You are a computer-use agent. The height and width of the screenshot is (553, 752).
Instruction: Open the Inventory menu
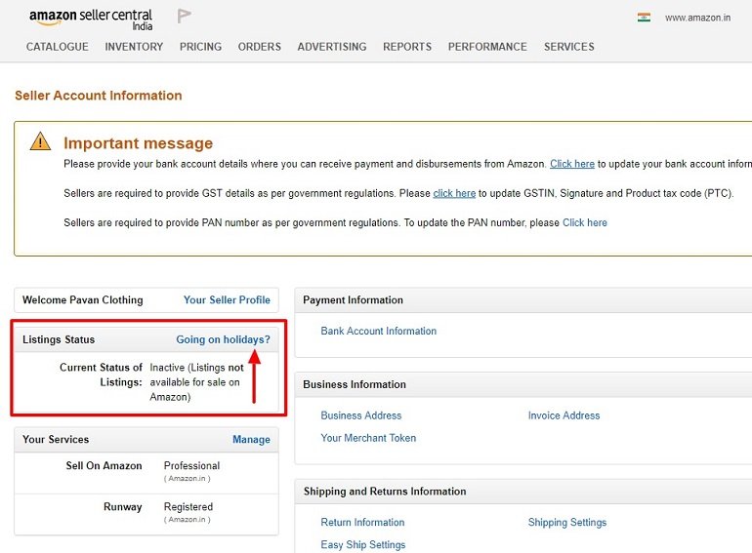click(x=134, y=47)
